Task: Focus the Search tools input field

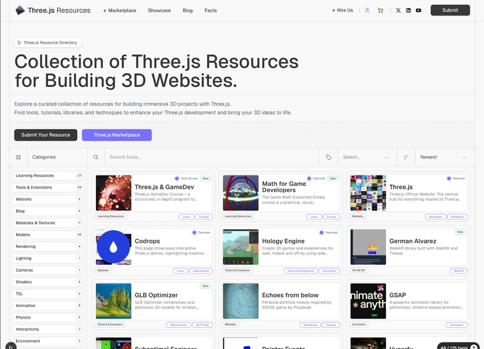Action: pyautogui.click(x=212, y=157)
